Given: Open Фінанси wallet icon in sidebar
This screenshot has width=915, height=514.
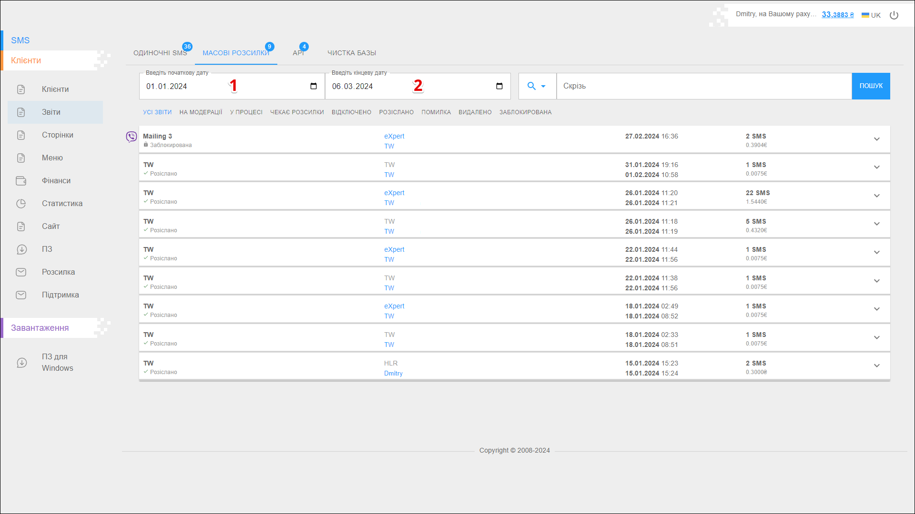Looking at the screenshot, I should pos(21,181).
